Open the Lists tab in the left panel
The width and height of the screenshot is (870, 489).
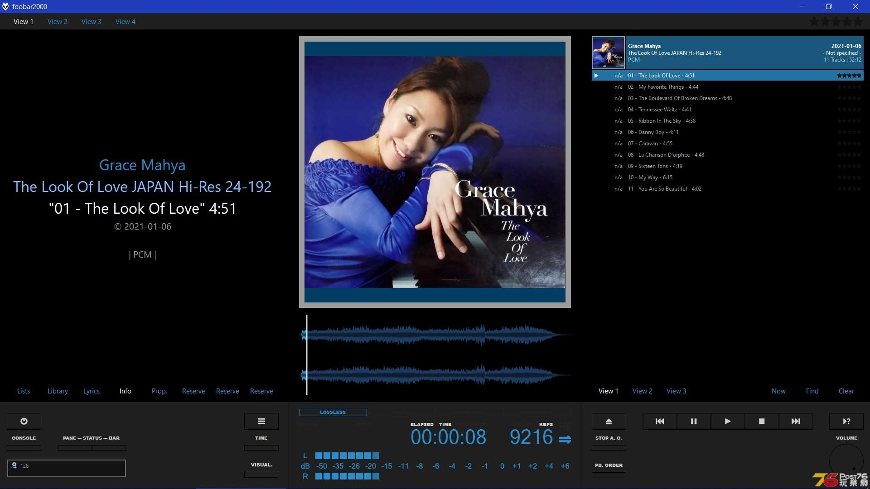tap(24, 391)
